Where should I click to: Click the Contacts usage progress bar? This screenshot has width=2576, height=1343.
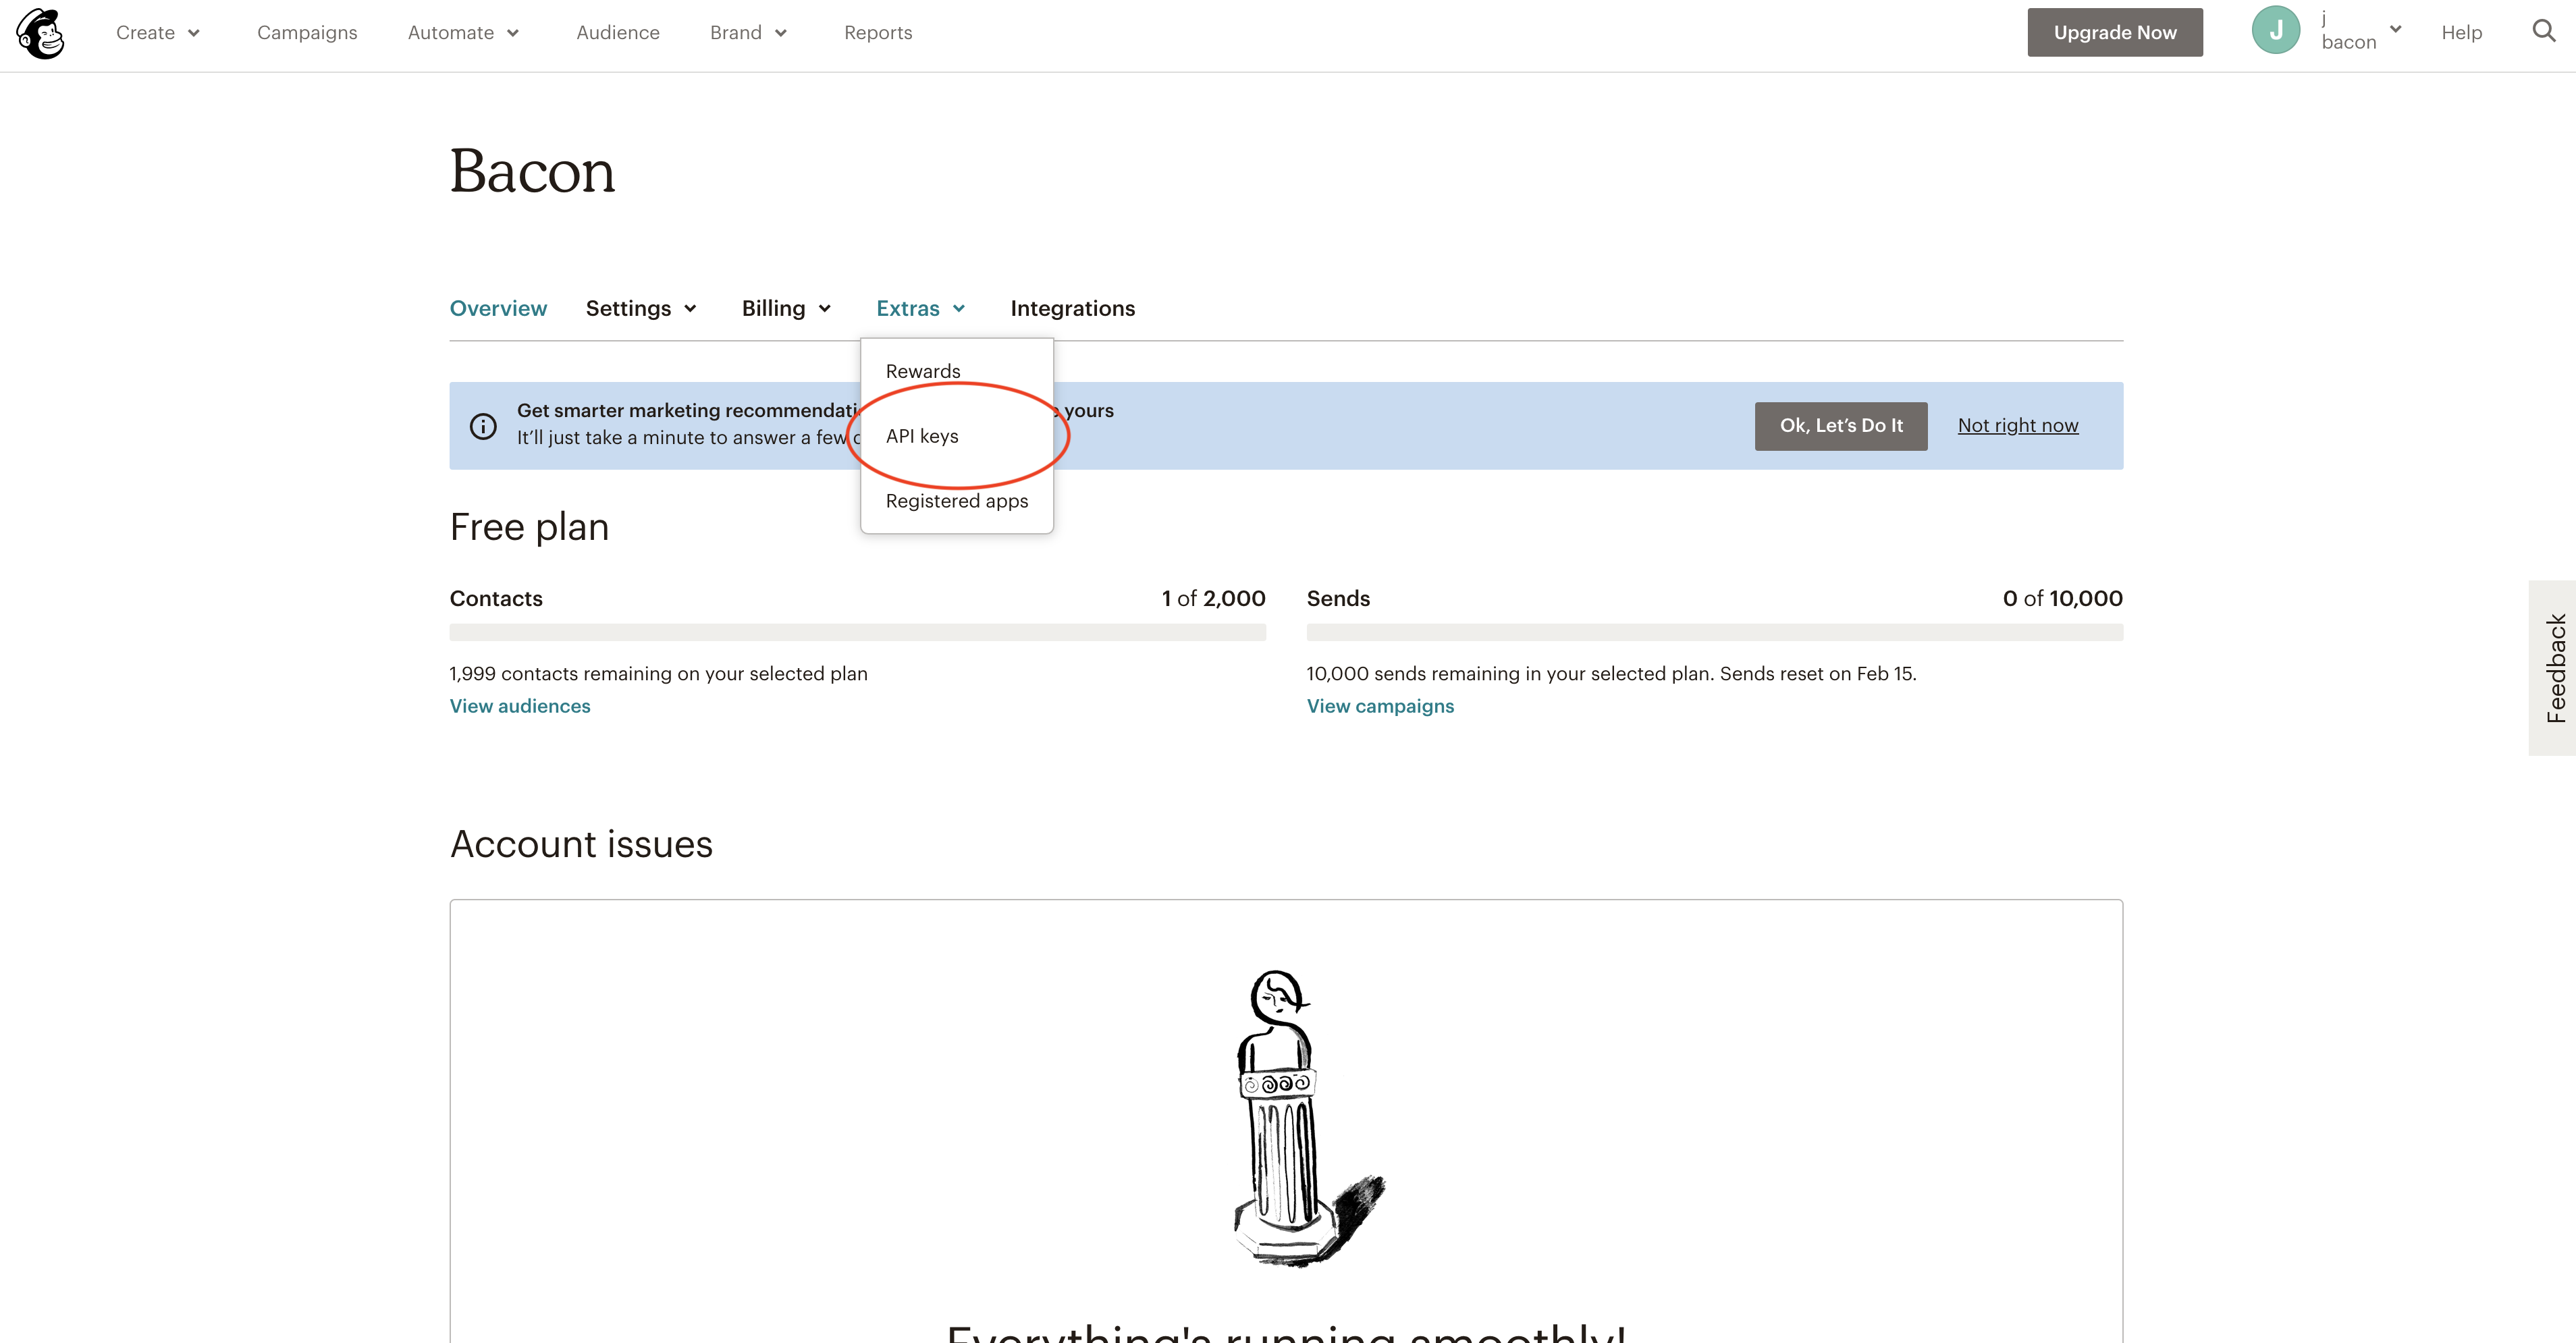pyautogui.click(x=858, y=632)
